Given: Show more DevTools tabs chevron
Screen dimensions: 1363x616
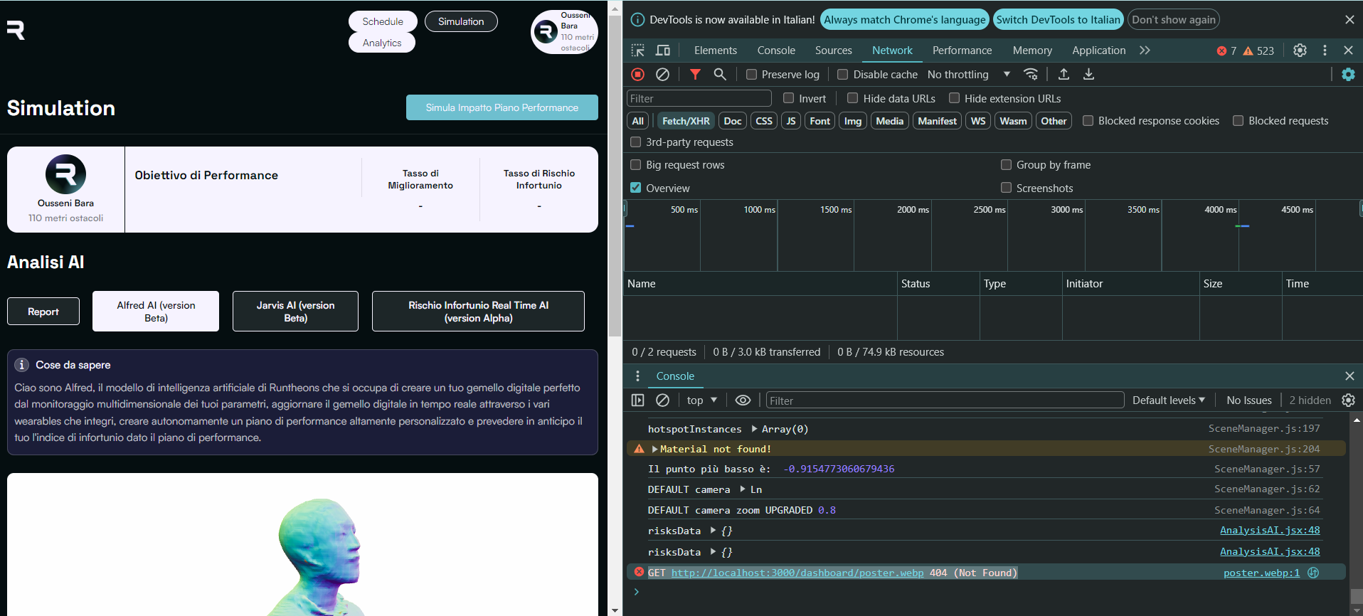Looking at the screenshot, I should click(x=1145, y=51).
